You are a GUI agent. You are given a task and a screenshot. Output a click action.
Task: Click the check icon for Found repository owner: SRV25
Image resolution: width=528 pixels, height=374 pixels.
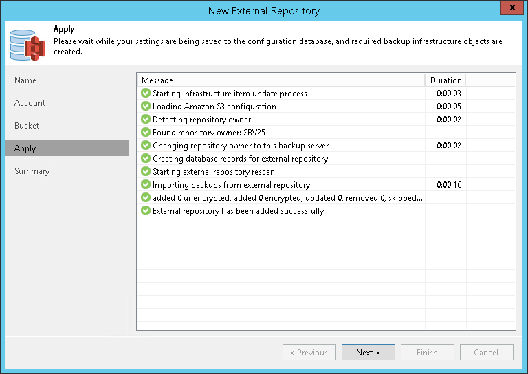pyautogui.click(x=146, y=133)
